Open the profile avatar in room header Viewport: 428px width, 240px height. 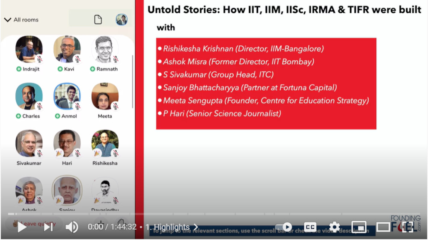(122, 20)
